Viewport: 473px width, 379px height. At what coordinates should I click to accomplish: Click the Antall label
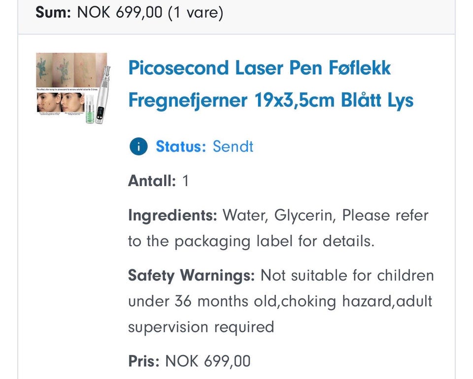pos(152,181)
